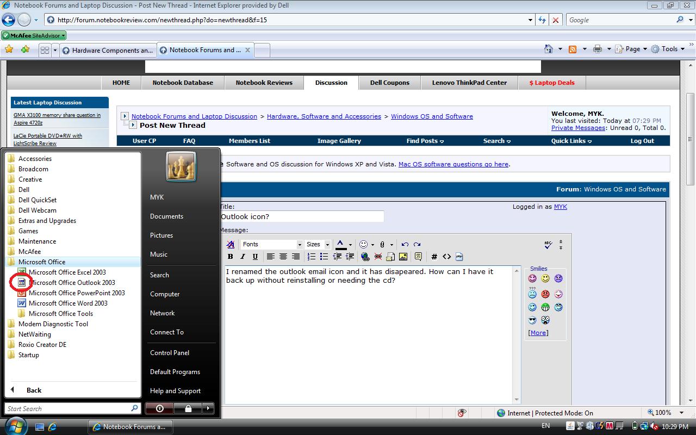Go to the HOME nav tab
The height and width of the screenshot is (435, 696).
[121, 83]
